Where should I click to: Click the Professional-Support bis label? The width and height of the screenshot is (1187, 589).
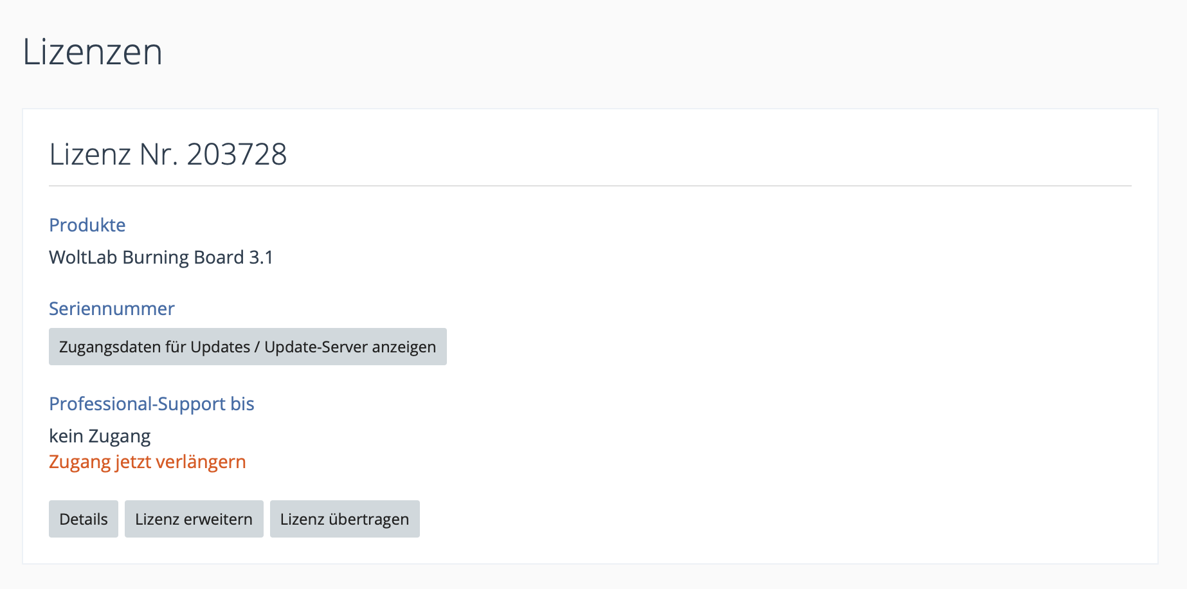[152, 404]
